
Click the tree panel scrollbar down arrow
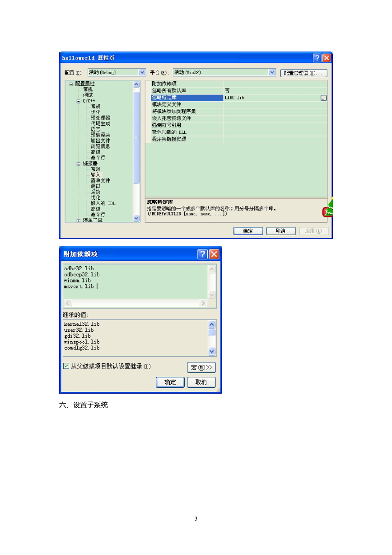click(x=136, y=218)
